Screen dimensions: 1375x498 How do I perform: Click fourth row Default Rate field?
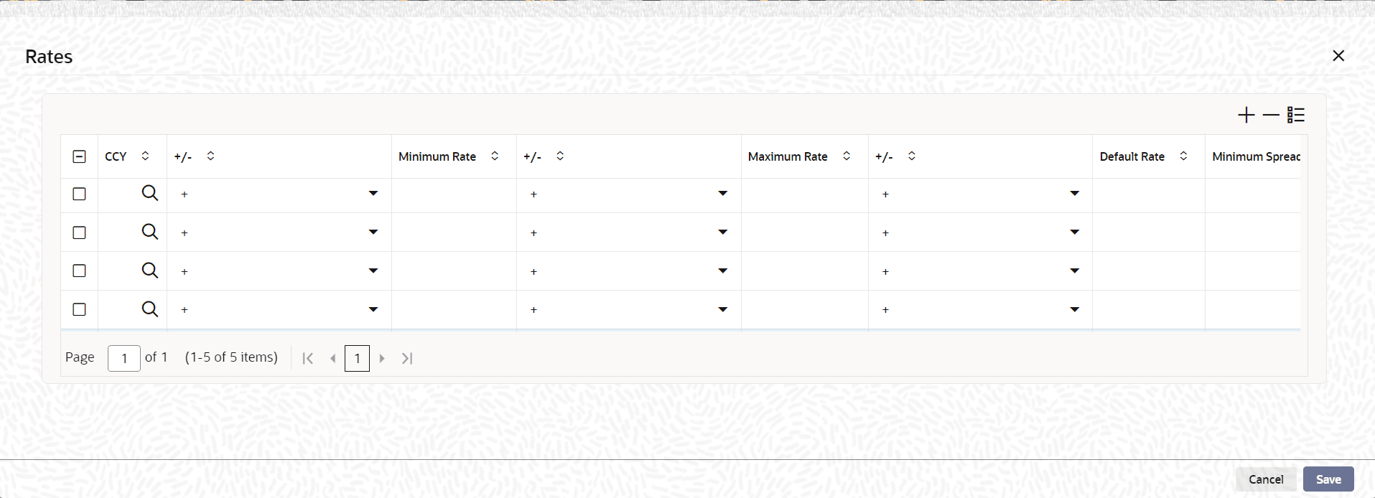tap(1149, 310)
